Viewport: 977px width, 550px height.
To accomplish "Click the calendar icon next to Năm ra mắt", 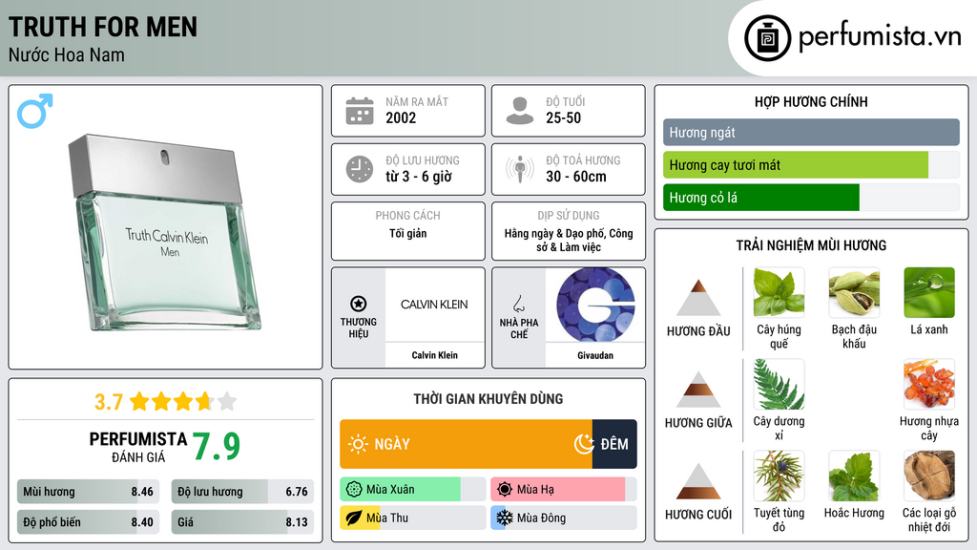I will pos(360,111).
